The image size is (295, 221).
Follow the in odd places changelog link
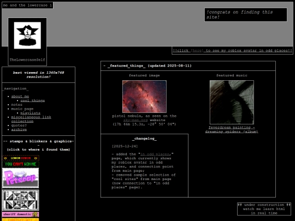click(155, 154)
